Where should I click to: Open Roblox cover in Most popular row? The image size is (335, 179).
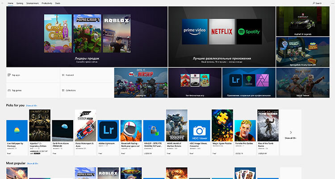pyautogui.click(x=109, y=173)
